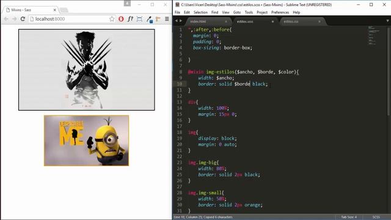Viewport: 391px width, 220px height.
Task: Click line 10 with border: solid $borde
Action: [233, 84]
